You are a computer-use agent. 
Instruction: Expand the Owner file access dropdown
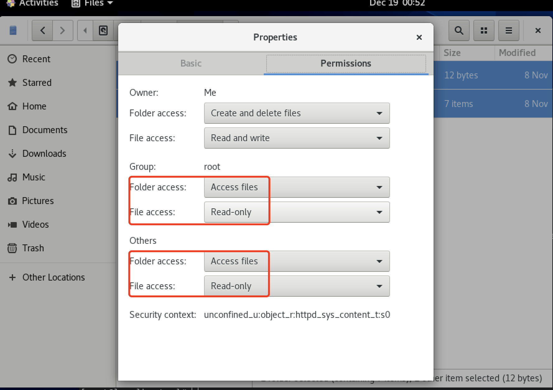pos(296,138)
